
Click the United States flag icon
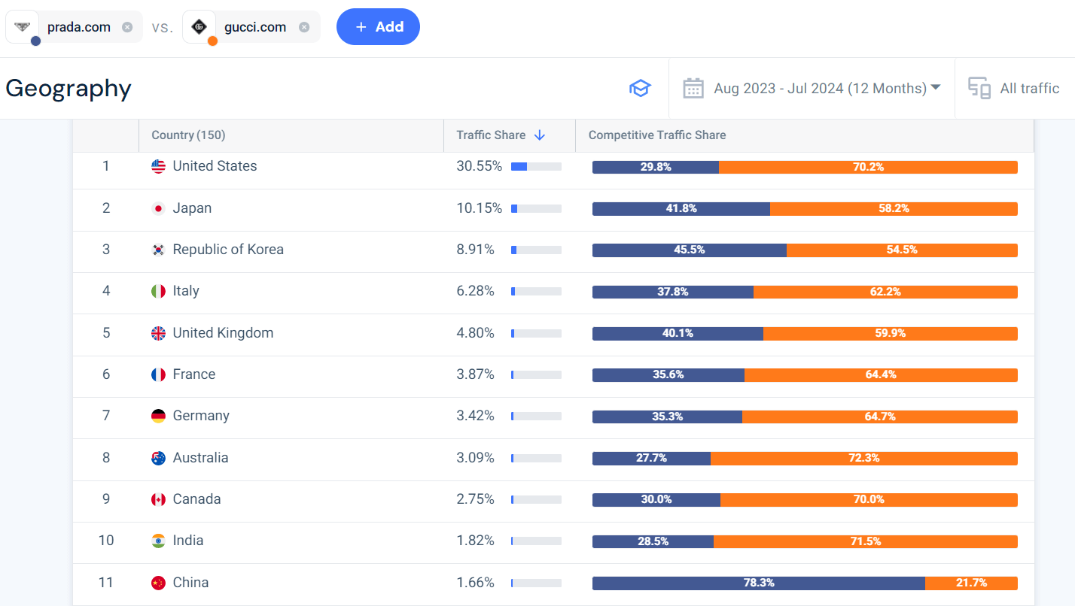pos(158,167)
